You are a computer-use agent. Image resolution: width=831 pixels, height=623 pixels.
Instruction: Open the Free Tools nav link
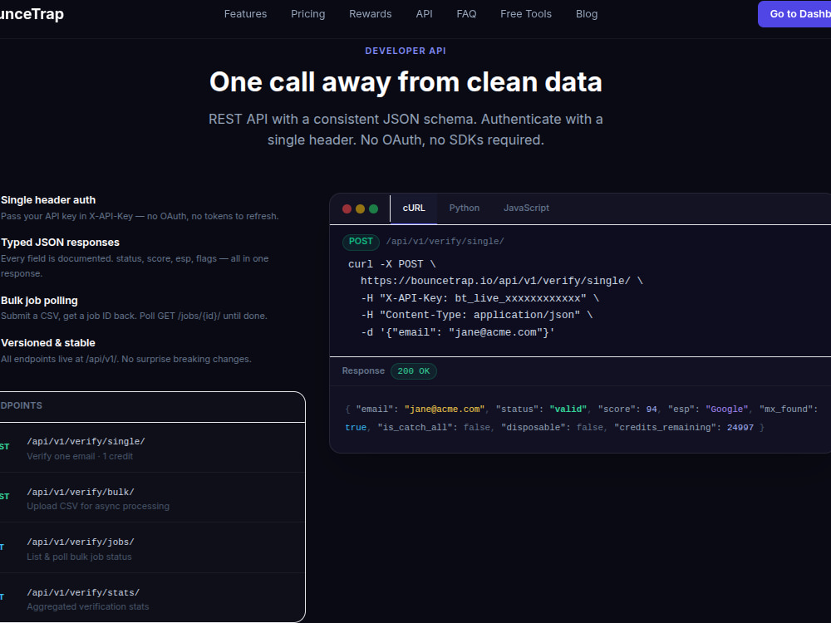click(x=526, y=14)
